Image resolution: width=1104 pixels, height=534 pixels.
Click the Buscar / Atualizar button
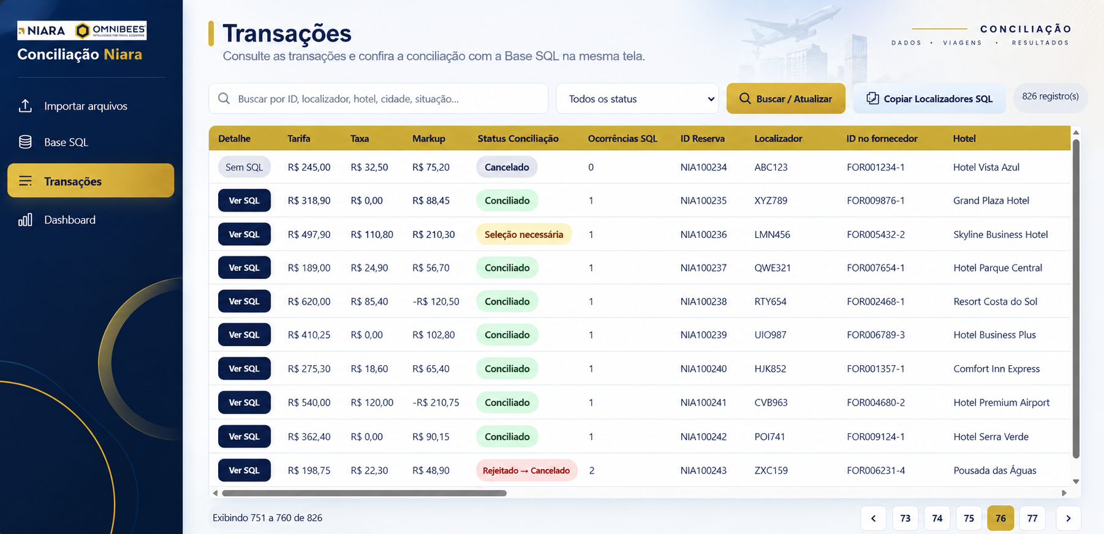786,98
